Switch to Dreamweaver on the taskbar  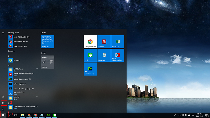48,115
